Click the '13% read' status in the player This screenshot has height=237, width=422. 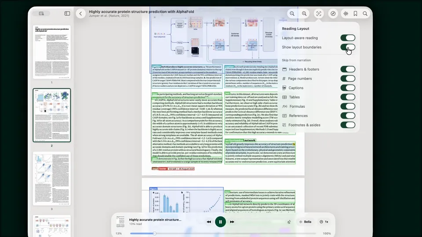[135, 224]
